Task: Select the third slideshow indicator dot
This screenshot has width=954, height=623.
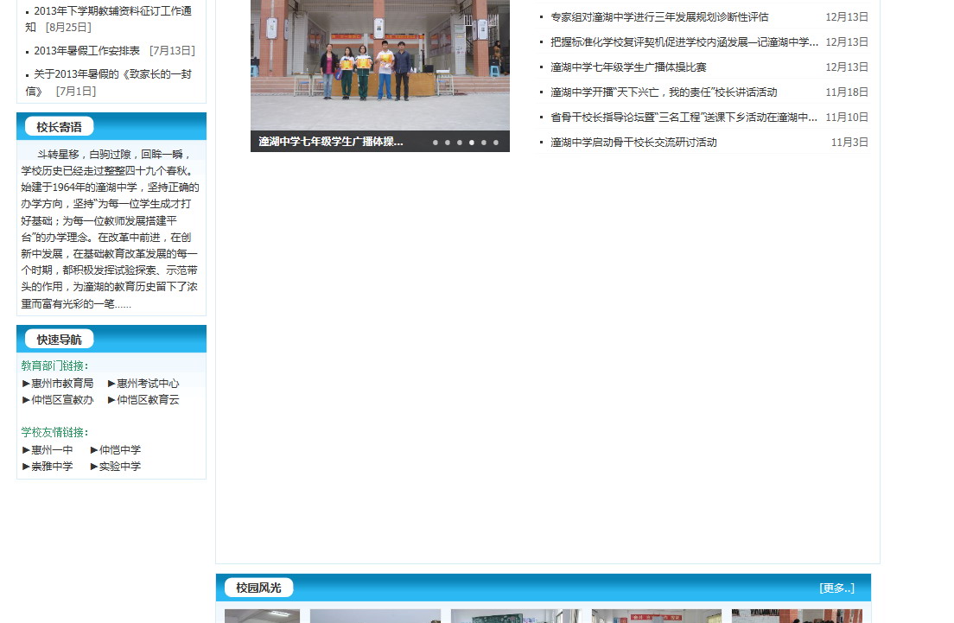Action: point(460,143)
